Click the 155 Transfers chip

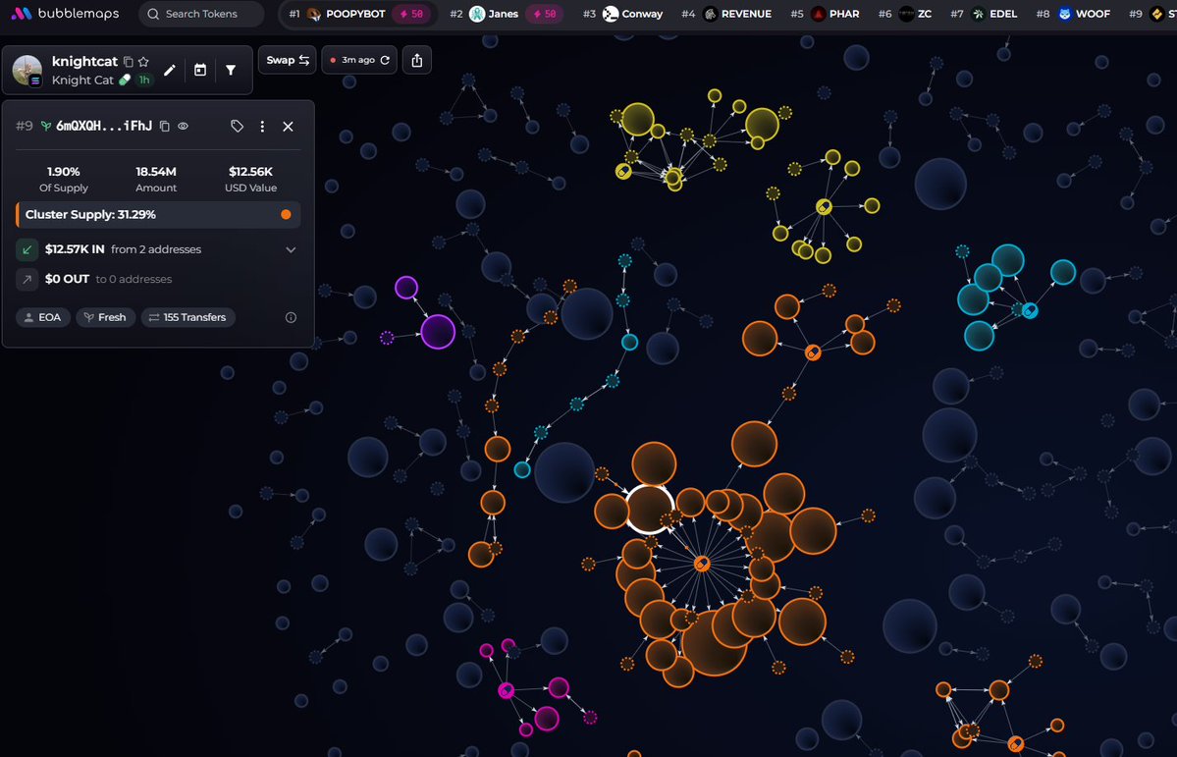187,318
